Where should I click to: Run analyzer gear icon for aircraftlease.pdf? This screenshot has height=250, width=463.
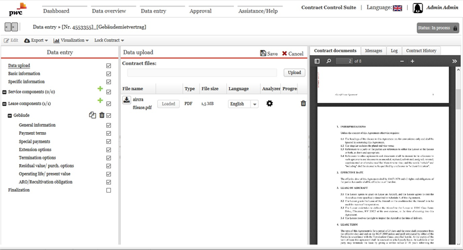[269, 104]
